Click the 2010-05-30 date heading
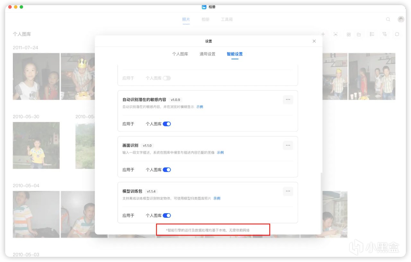This screenshot has width=411, height=262. click(x=26, y=117)
